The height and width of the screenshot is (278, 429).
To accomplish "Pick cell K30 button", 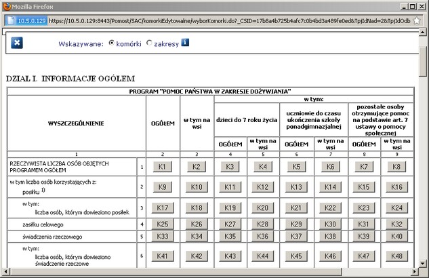I will click(x=330, y=224).
